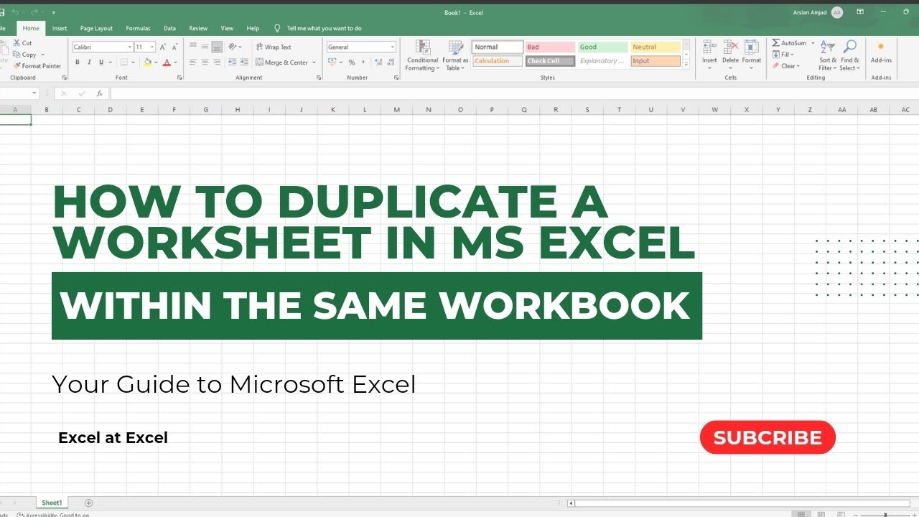Switch to the Page Layout tab
This screenshot has height=517, width=919.
pos(96,28)
